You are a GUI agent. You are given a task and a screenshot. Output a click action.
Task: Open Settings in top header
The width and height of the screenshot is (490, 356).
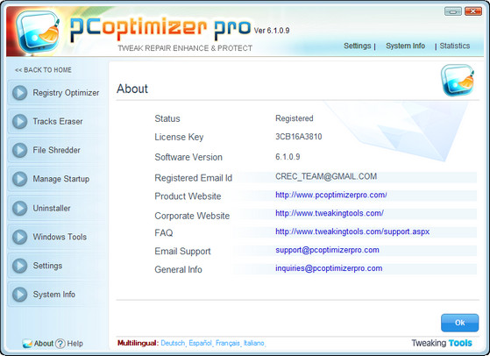tap(357, 46)
